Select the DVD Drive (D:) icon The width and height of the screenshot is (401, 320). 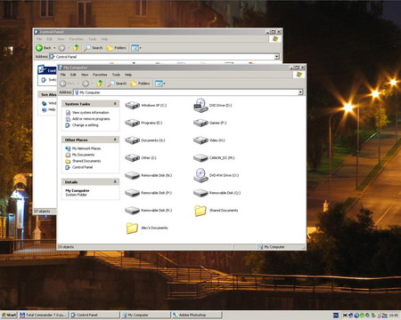pyautogui.click(x=200, y=105)
